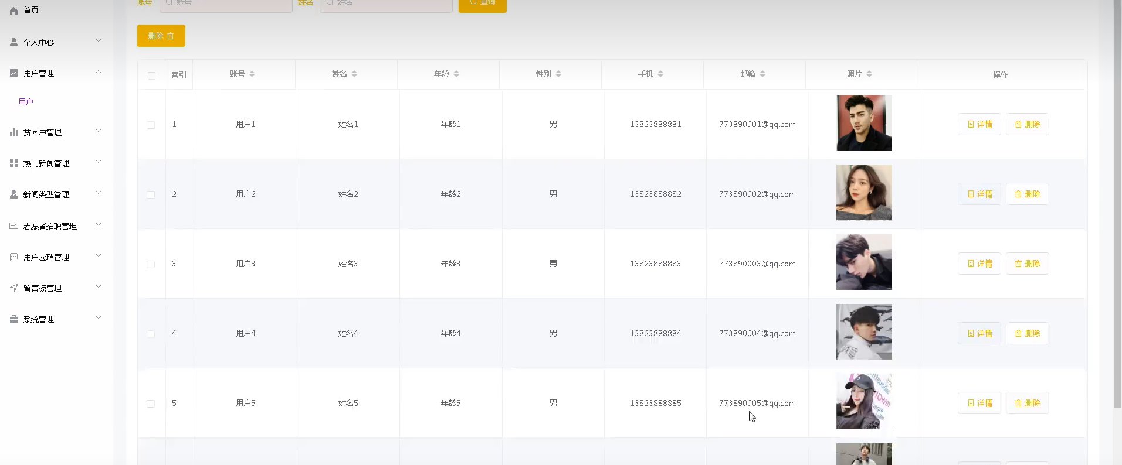Sort the table by 年龄 column arrows
Image resolution: width=1122 pixels, height=465 pixels.
(x=456, y=74)
